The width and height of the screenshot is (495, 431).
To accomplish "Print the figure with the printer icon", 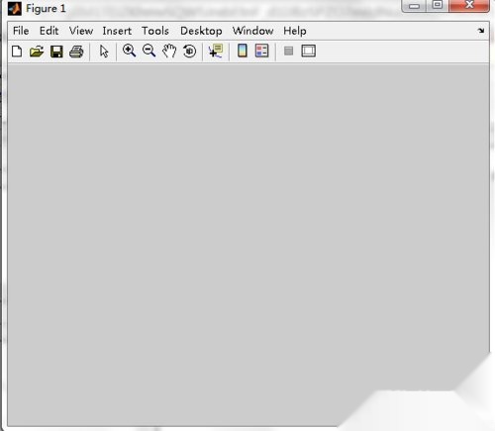I will point(76,52).
